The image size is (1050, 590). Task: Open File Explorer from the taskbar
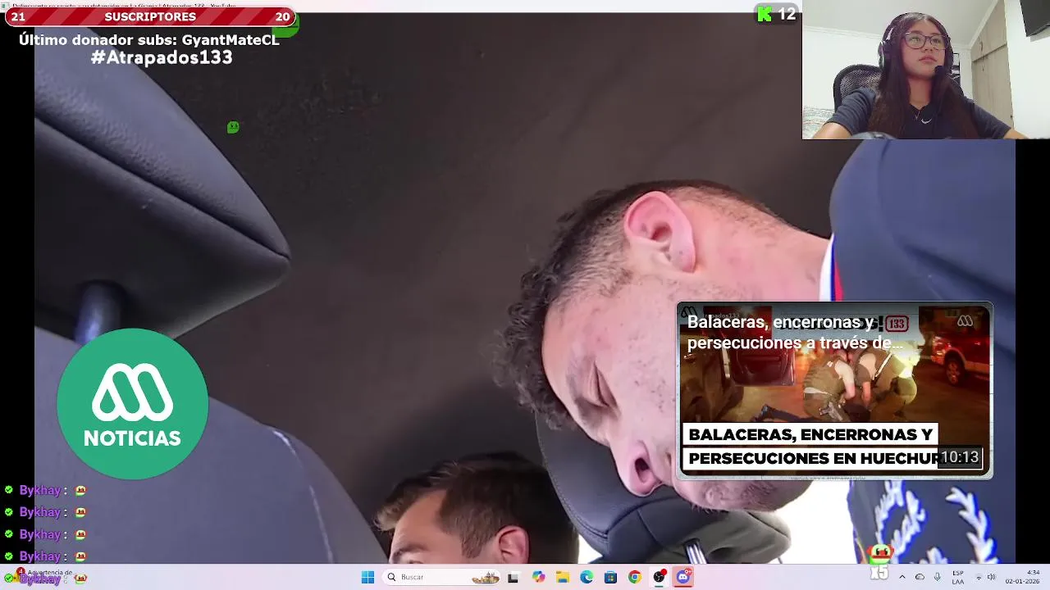pyautogui.click(x=563, y=577)
